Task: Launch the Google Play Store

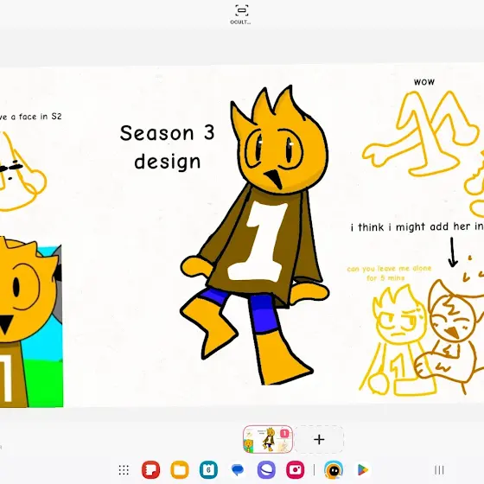Action: point(363,470)
